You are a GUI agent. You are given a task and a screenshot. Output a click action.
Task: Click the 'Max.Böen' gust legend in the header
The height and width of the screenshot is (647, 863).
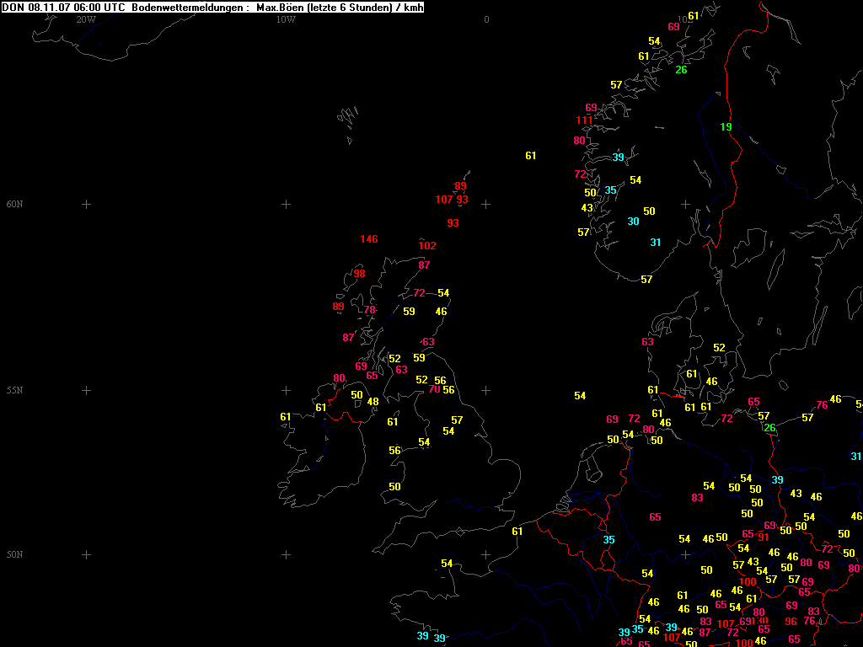click(279, 8)
